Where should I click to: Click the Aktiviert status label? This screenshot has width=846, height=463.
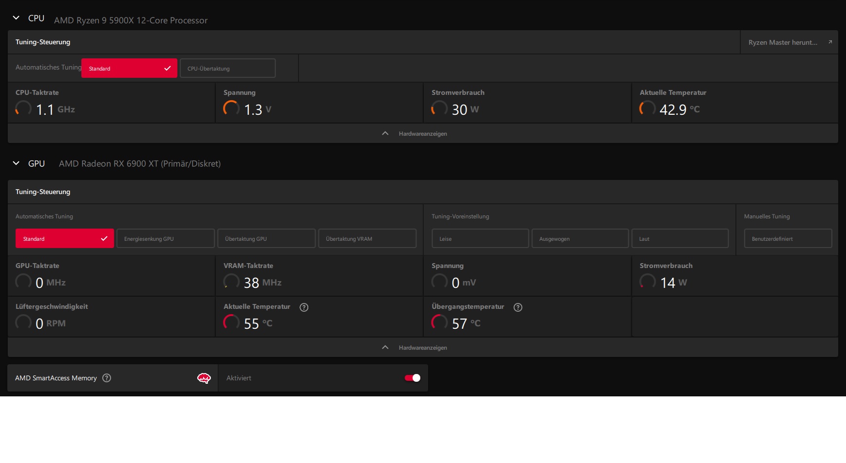coord(239,378)
